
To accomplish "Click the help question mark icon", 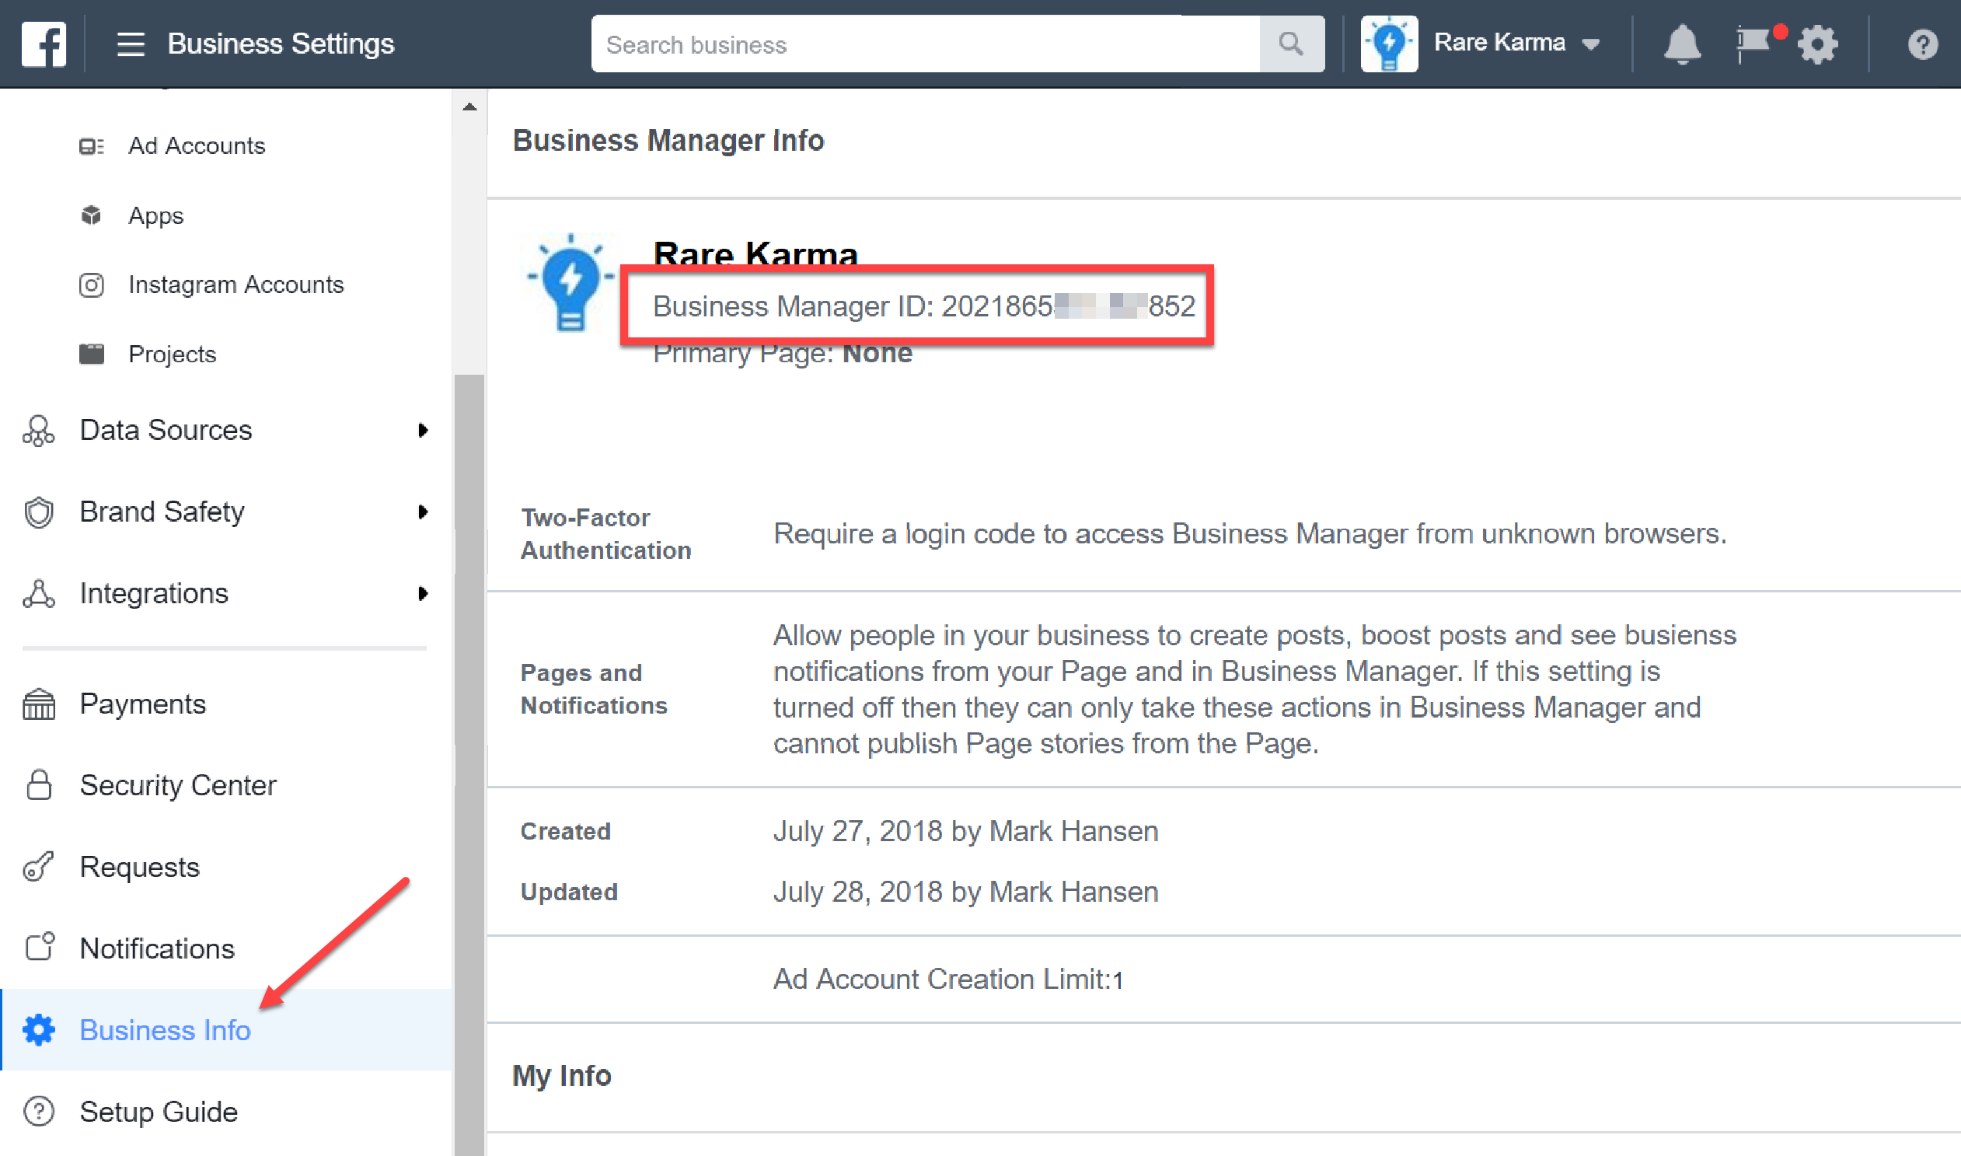I will pyautogui.click(x=1921, y=44).
